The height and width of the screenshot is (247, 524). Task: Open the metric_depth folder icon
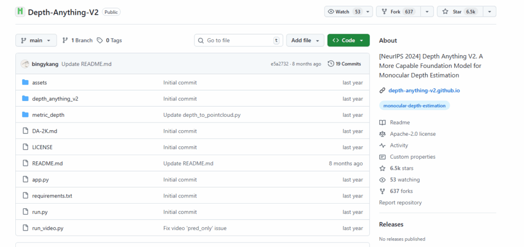(x=26, y=115)
